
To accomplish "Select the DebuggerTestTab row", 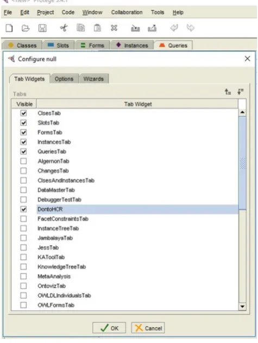I will pyautogui.click(x=137, y=199).
